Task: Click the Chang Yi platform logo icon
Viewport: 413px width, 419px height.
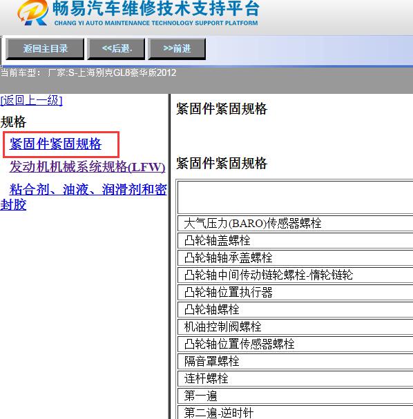Action: point(32,12)
